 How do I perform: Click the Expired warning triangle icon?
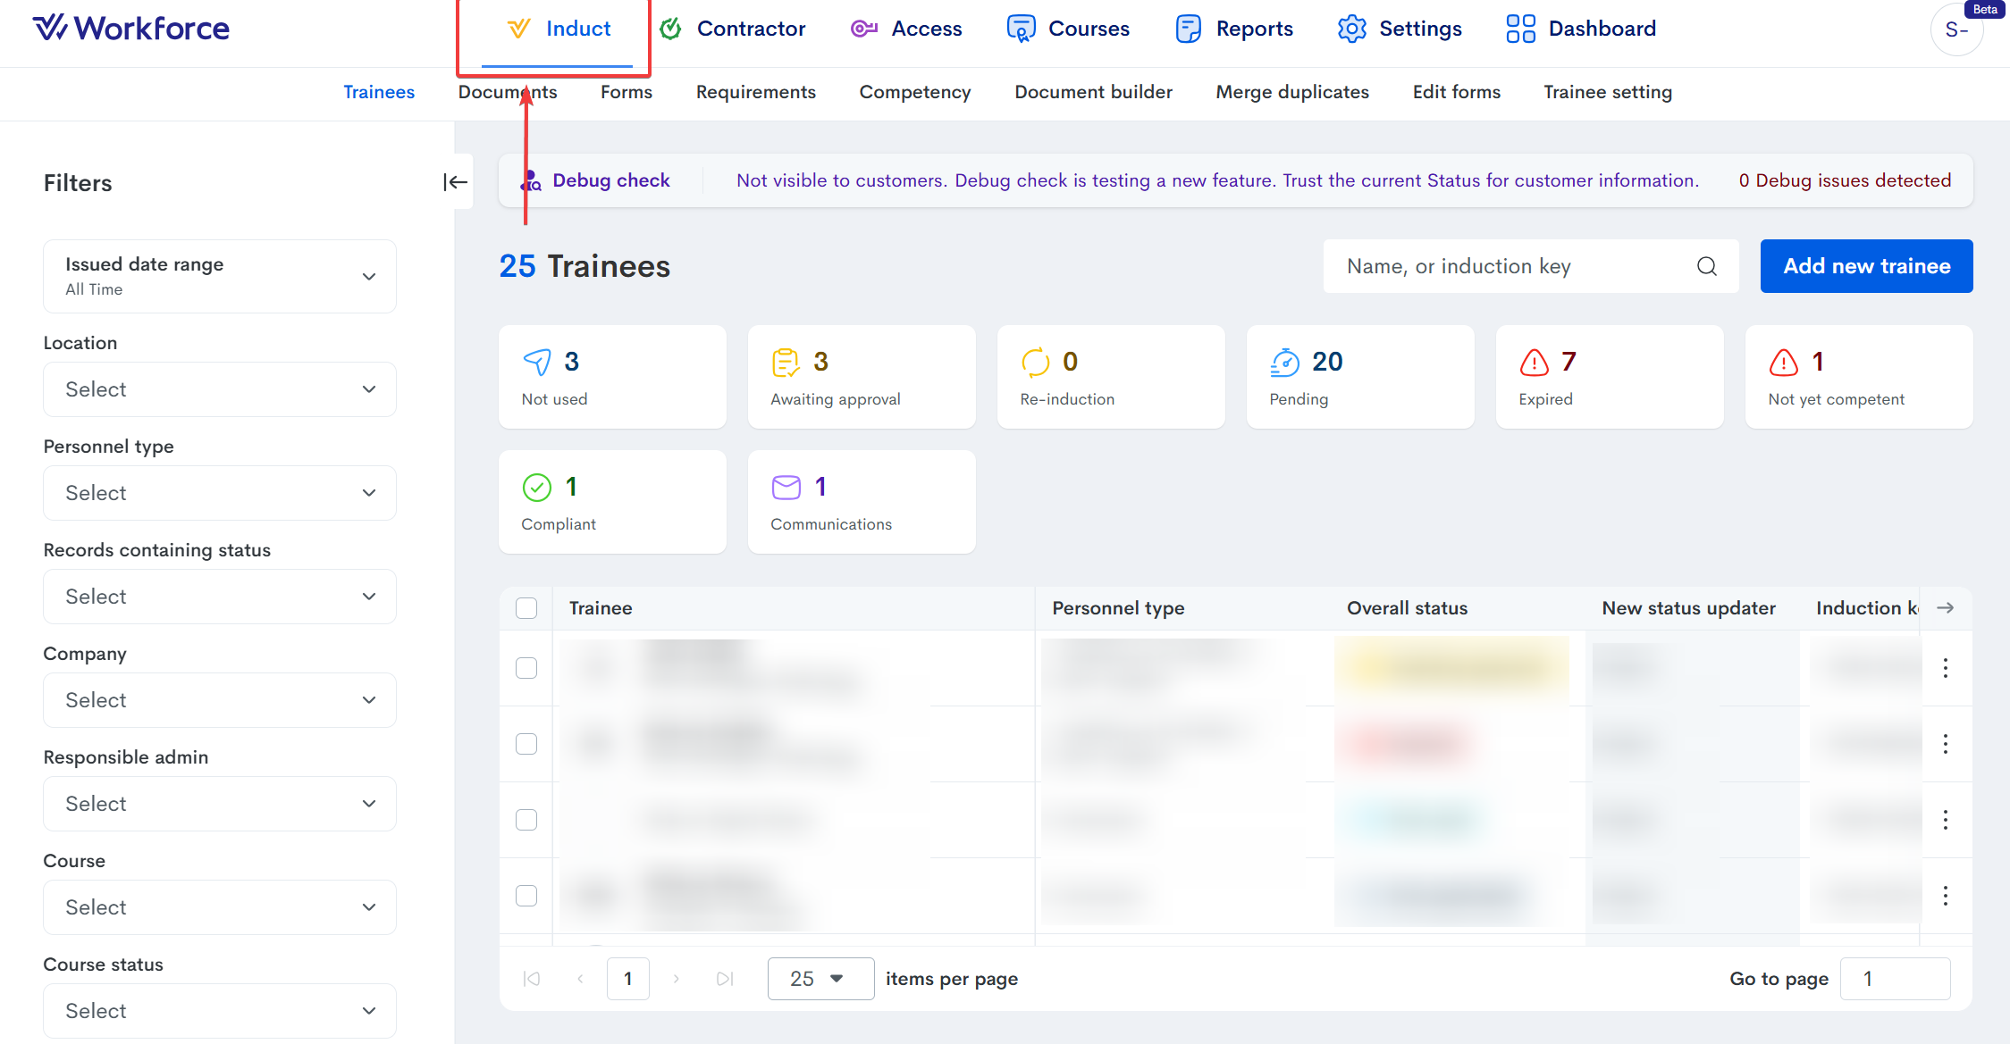[1534, 362]
